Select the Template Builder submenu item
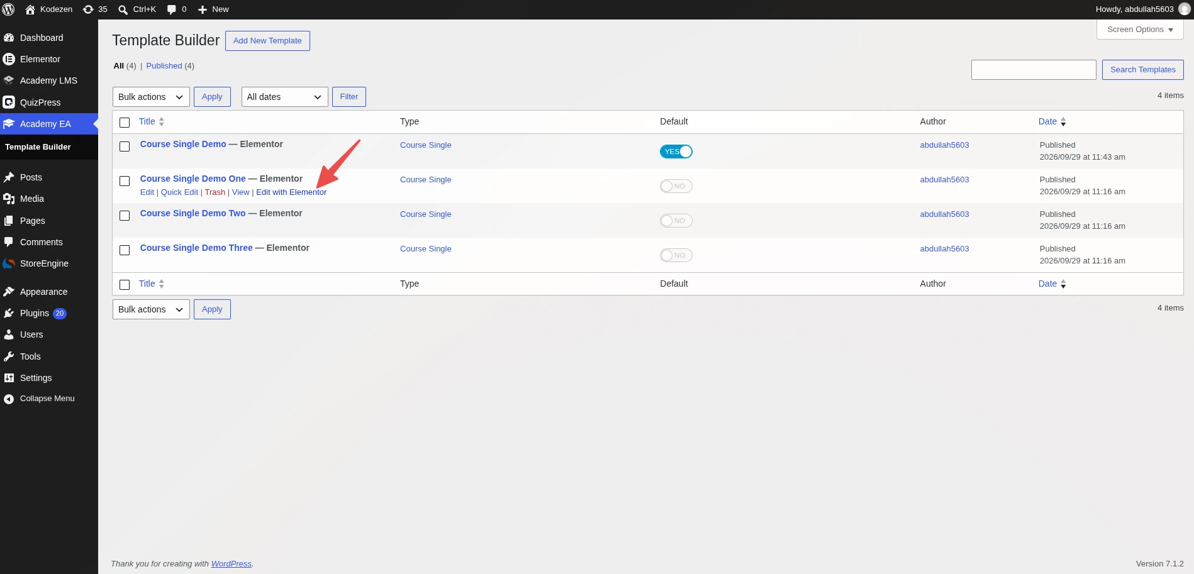1194x574 pixels. tap(38, 147)
